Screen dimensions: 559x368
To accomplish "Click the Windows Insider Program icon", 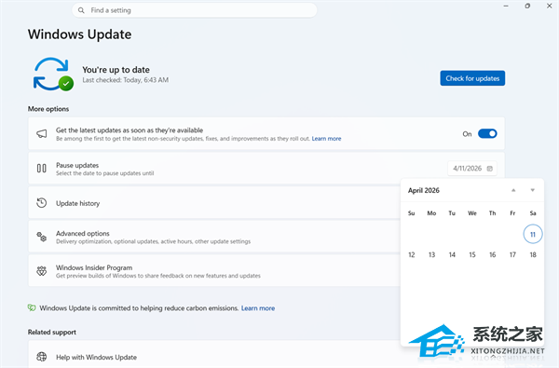I will tap(42, 271).
